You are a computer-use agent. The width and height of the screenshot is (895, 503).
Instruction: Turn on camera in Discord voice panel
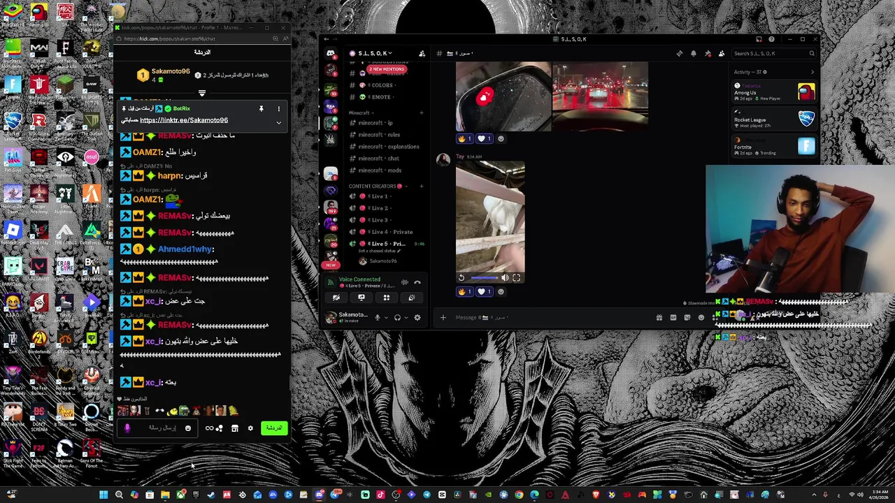(336, 298)
